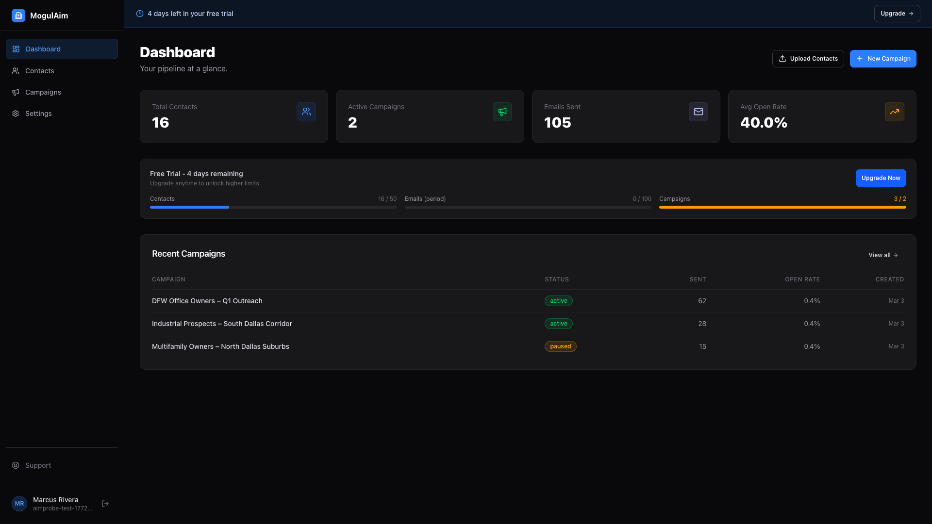Click the trending-up icon on Avg Open Rate card

coord(894,111)
